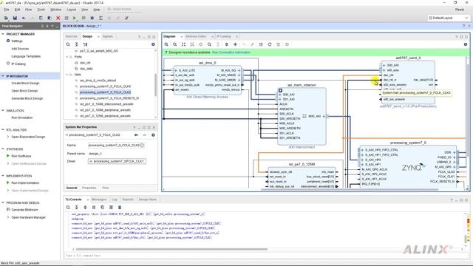The image size is (473, 266).
Task: Zoom out on the block diagram
Action: tap(175, 44)
